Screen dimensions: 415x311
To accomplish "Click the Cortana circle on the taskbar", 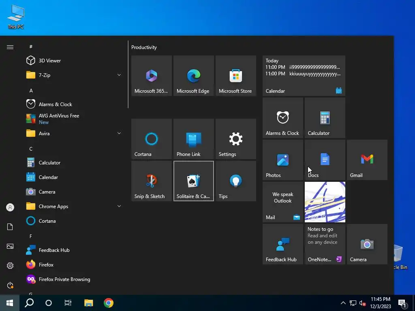I will (49, 303).
